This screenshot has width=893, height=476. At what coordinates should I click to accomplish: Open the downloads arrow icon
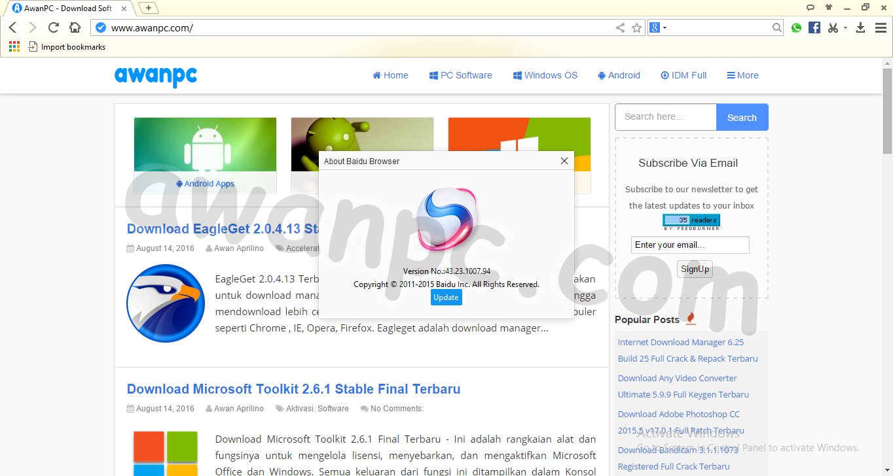click(860, 27)
